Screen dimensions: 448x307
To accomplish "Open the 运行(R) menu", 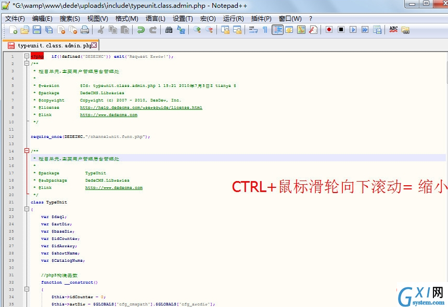I will 234,19.
